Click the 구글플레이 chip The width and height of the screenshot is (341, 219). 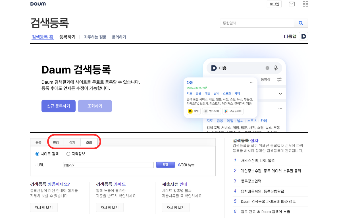click(233, 111)
